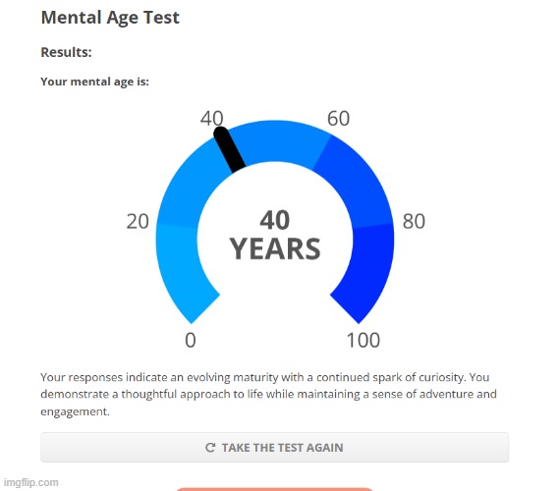
Task: Click the imgflip.com watermark
Action: [x=31, y=482]
